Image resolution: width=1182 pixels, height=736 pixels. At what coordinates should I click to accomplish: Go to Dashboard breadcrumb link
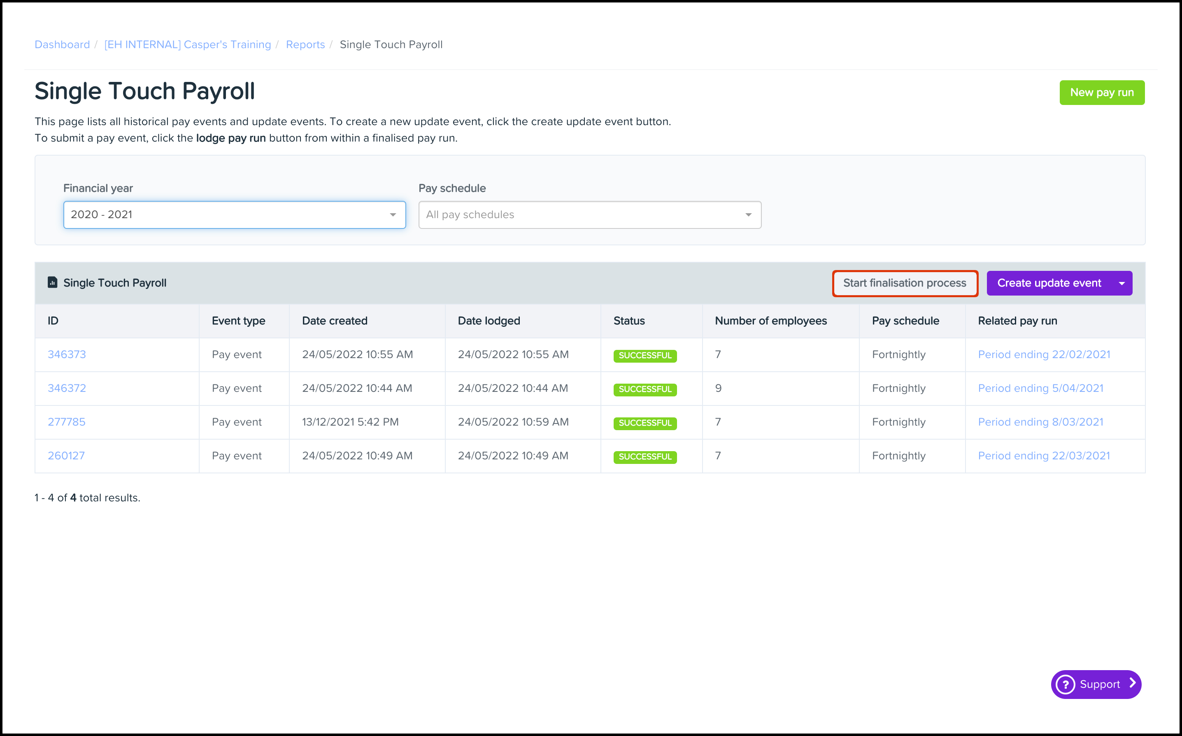[x=62, y=45]
